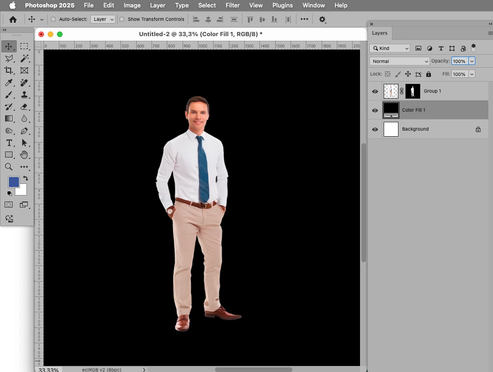
Task: Expand the Opacity slider dropdown
Action: 472,61
